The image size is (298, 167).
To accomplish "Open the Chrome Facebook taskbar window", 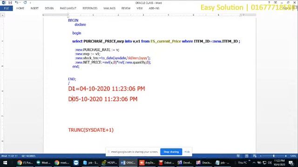I will [x=25, y=163].
